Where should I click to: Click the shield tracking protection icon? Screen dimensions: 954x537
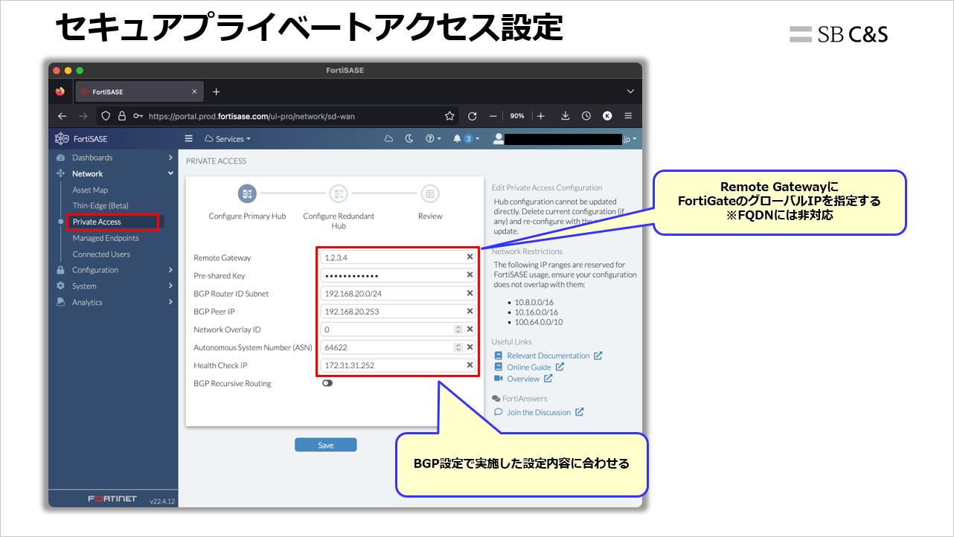(106, 116)
